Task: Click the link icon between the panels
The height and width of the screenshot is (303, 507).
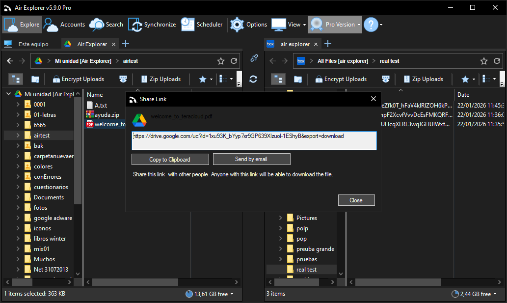Action: click(254, 58)
